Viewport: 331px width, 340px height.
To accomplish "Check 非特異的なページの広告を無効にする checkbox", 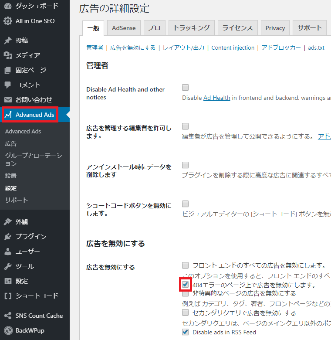I will pyautogui.click(x=185, y=294).
